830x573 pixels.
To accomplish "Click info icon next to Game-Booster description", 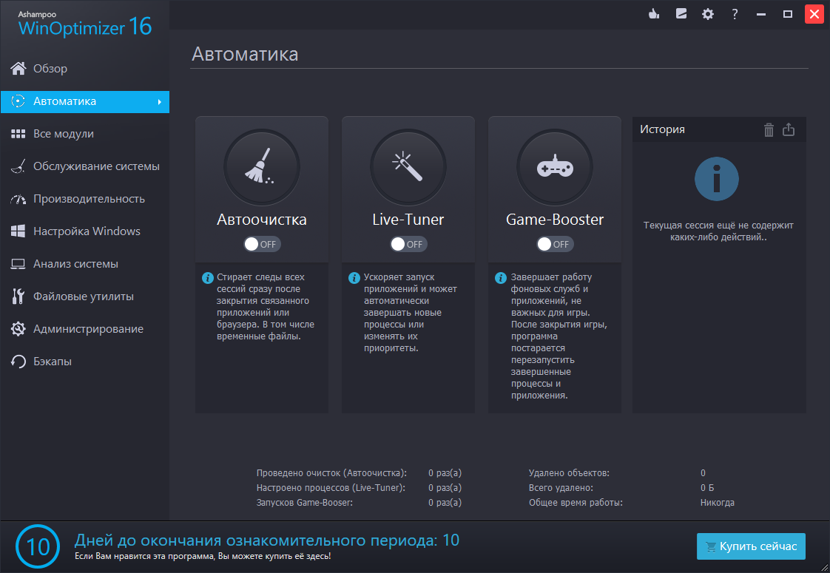I will click(501, 278).
